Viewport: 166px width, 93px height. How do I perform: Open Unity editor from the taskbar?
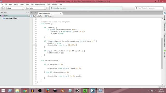[78, 91]
